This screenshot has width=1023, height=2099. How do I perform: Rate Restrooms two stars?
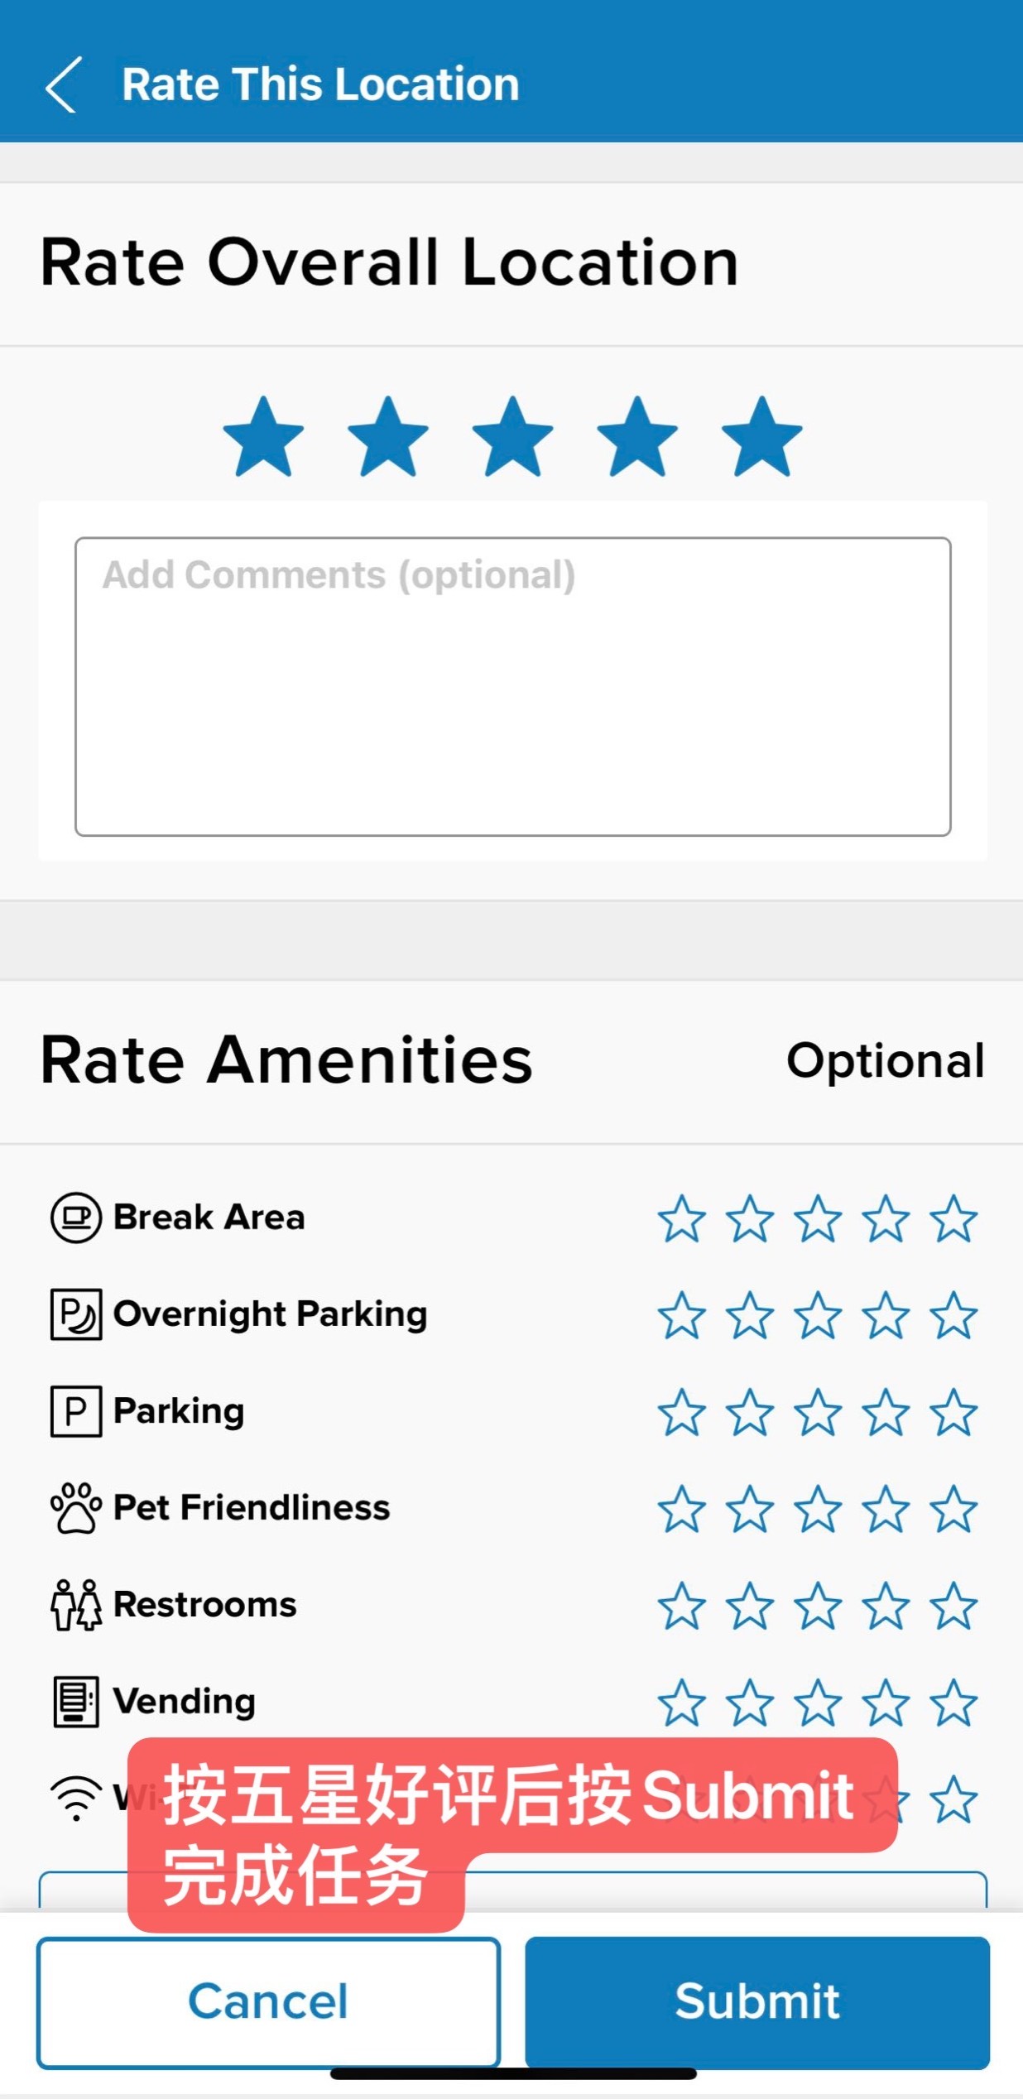[x=750, y=1606]
